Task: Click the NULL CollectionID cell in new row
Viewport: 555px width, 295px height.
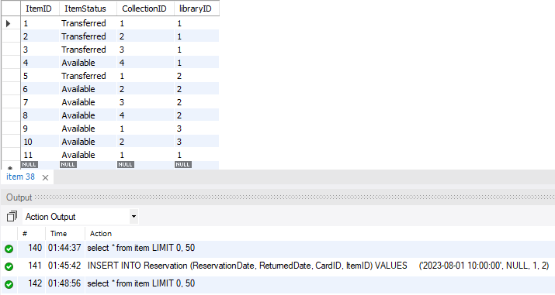Action: coord(125,165)
